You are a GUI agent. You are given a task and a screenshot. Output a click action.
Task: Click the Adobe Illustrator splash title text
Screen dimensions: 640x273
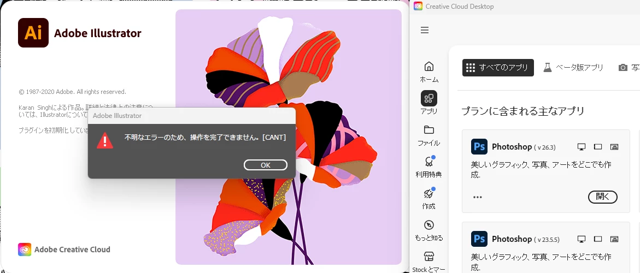click(x=97, y=33)
